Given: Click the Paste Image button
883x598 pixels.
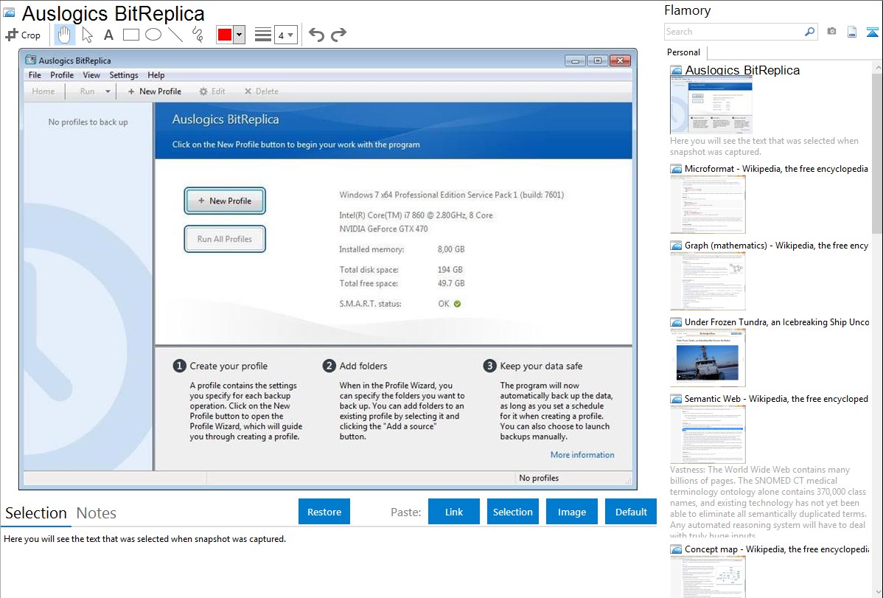Looking at the screenshot, I should [572, 512].
